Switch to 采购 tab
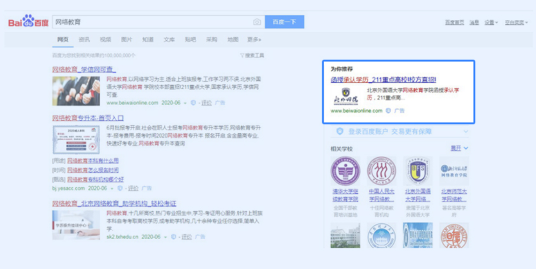 pos(211,40)
